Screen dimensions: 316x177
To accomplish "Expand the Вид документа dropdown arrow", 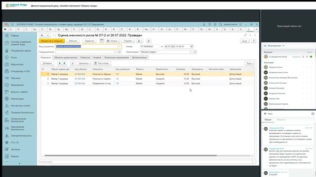I will 119,47.
